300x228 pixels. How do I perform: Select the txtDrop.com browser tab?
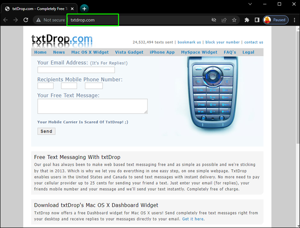click(39, 9)
